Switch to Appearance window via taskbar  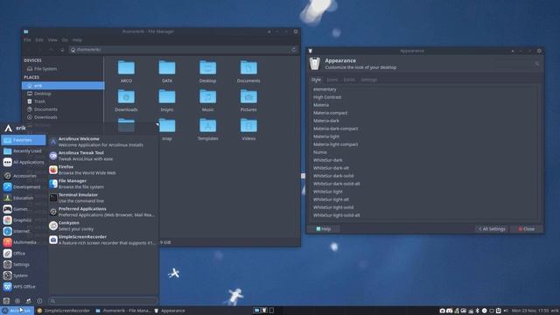(x=170, y=311)
